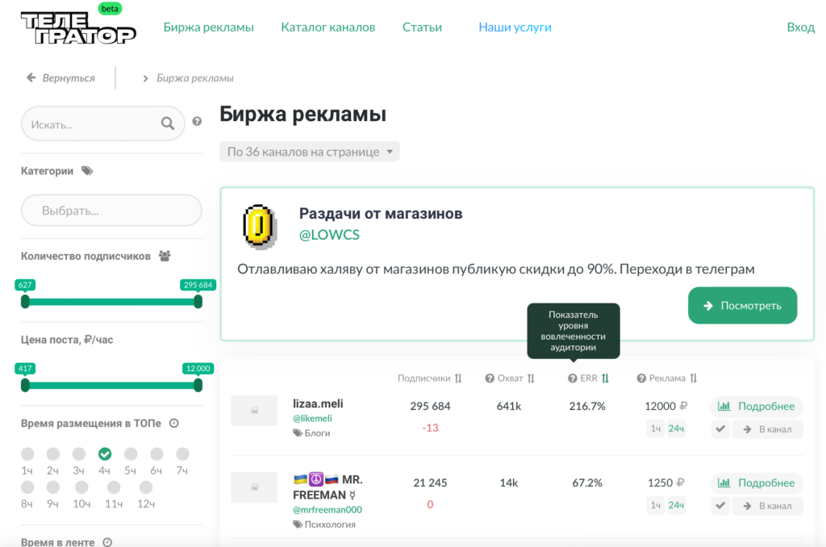Viewport: 826px width, 547px height.
Task: Click the help icon beside search field
Action: (x=197, y=123)
